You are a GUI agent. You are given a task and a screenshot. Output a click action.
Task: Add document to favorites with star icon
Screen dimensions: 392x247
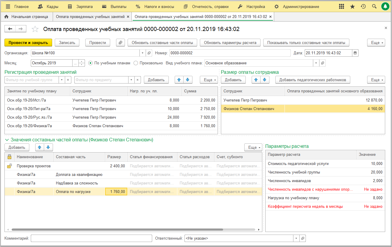[x=35, y=29]
